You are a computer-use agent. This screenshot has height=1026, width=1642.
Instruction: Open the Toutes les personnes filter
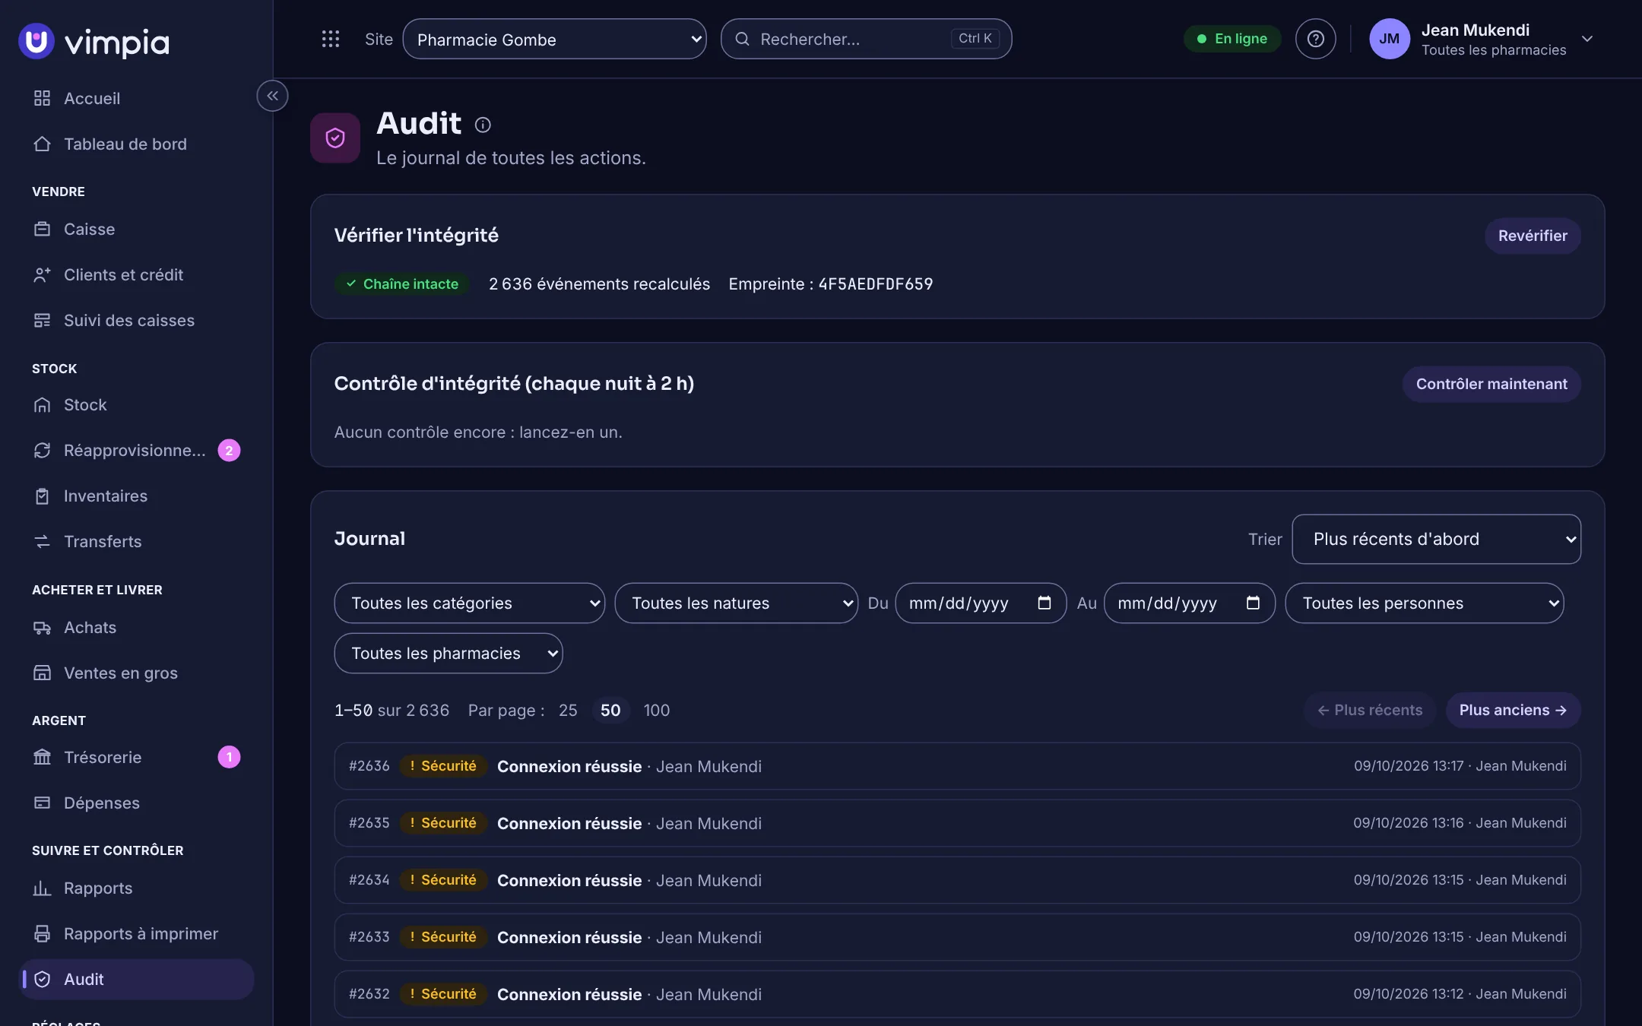1424,603
